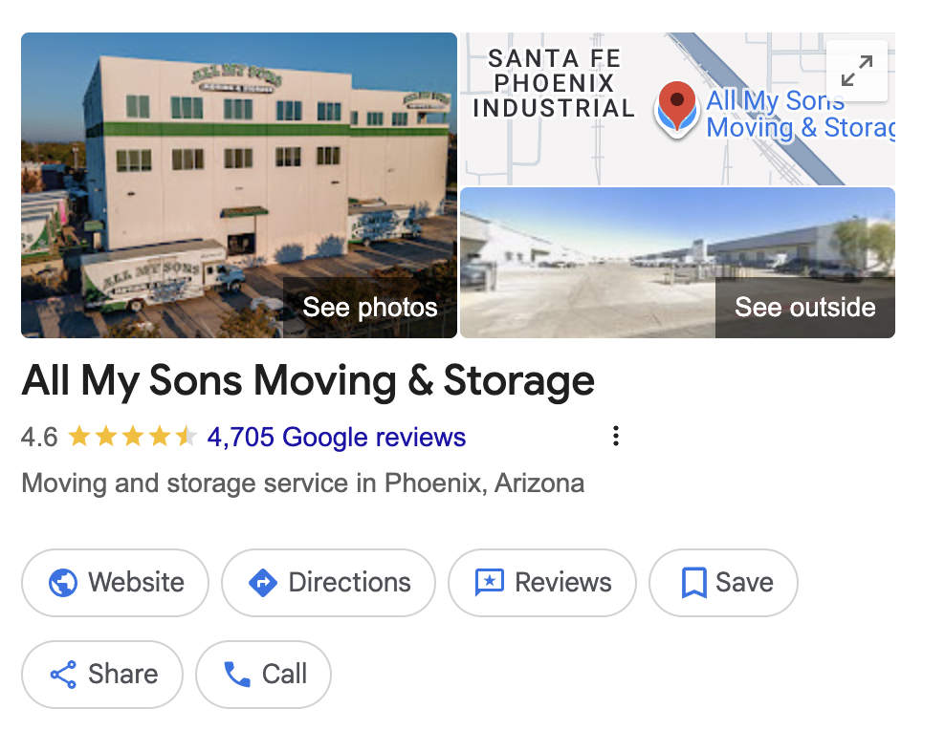Select the blue directions arrow icon
Screen dimensions: 945x730
pos(263,582)
